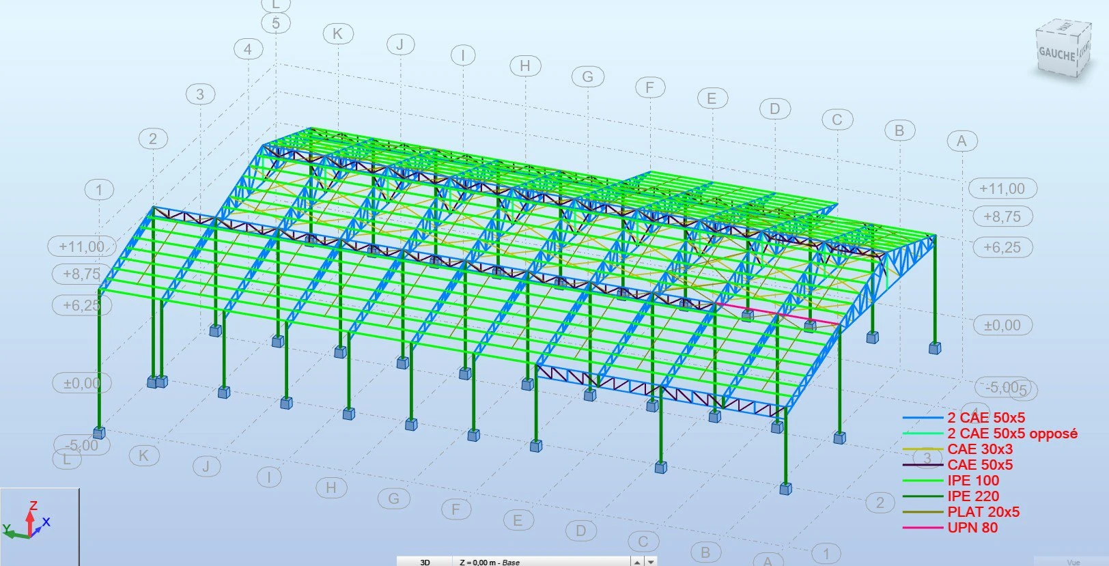Click upper-left grid bubble 2
Image resolution: width=1109 pixels, height=566 pixels.
click(x=152, y=139)
